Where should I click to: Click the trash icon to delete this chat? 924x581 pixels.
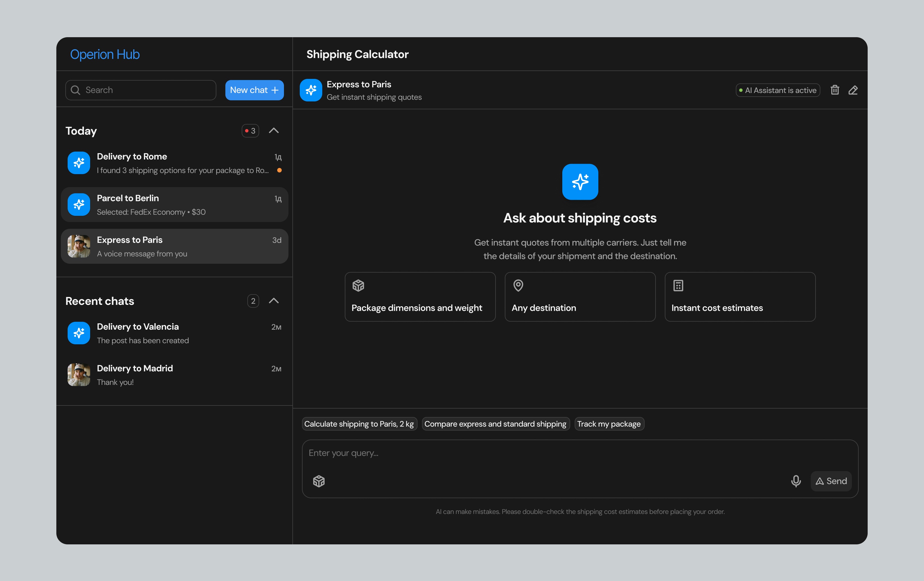835,90
